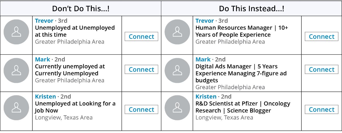
Task: Connect with Trevor the Human Resources Manager
Action: (x=321, y=37)
